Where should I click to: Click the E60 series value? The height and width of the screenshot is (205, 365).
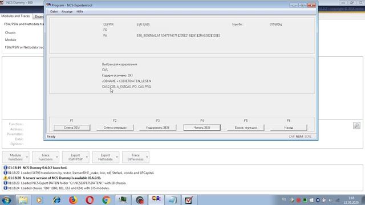(x=143, y=24)
